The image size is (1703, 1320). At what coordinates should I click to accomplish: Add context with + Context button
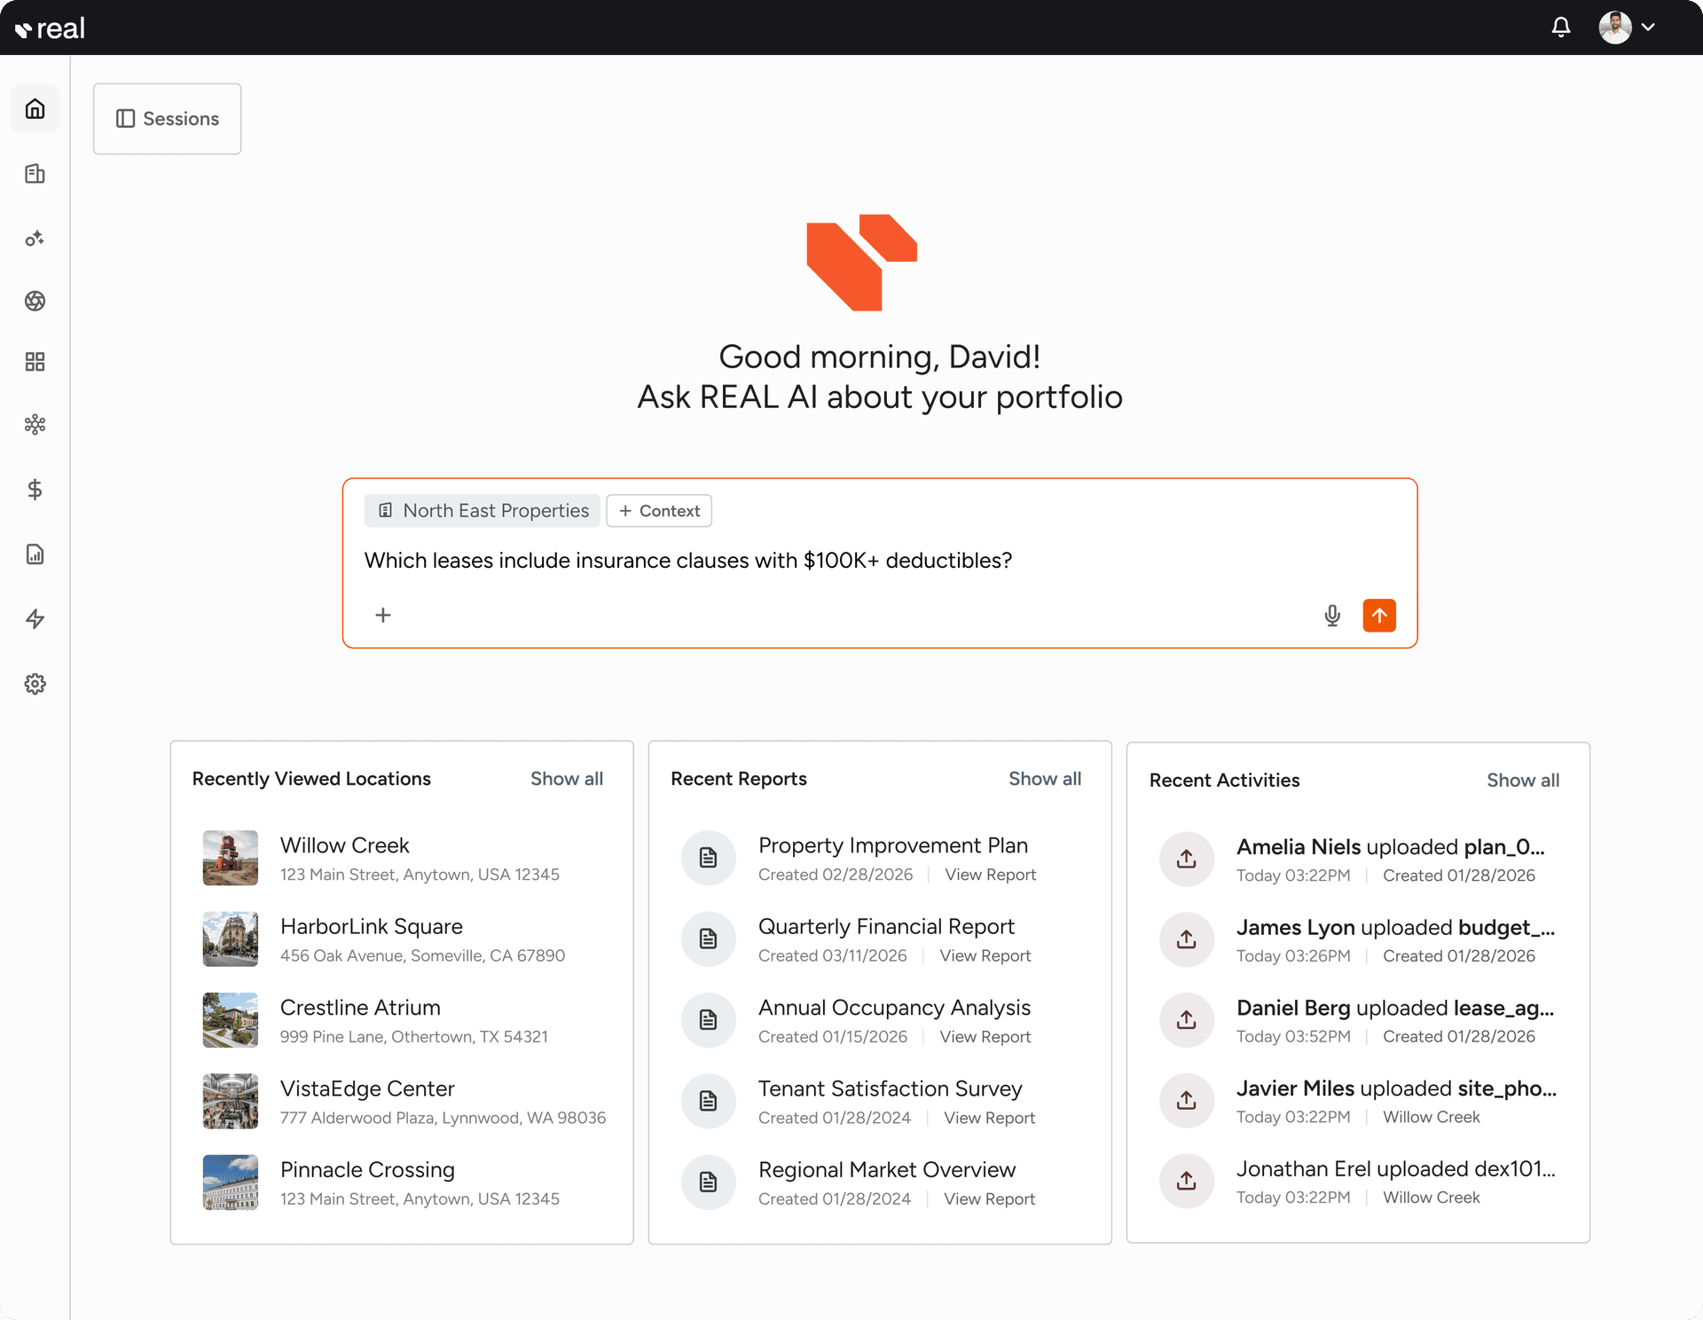tap(659, 511)
